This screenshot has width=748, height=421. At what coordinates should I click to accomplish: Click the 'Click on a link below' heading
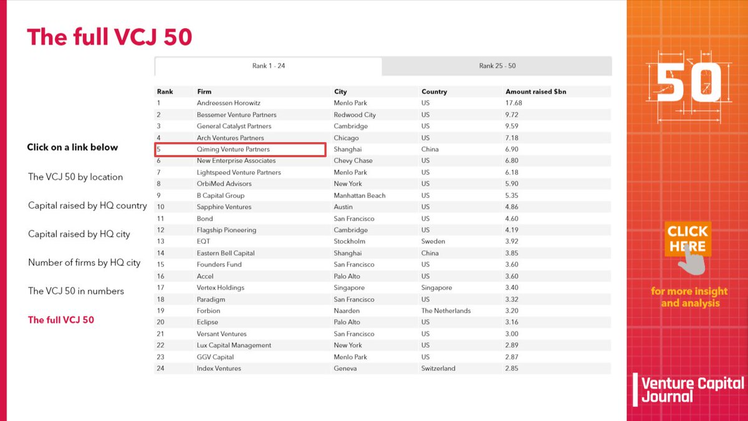tap(72, 148)
